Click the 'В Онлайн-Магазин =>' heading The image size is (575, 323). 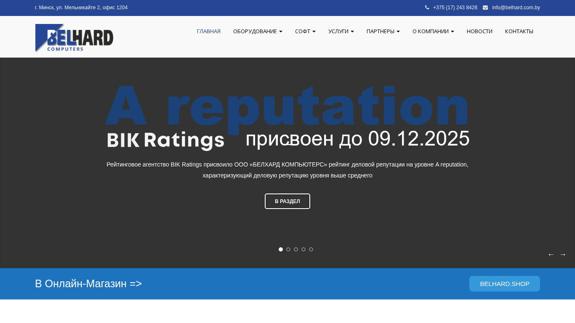[x=88, y=284]
